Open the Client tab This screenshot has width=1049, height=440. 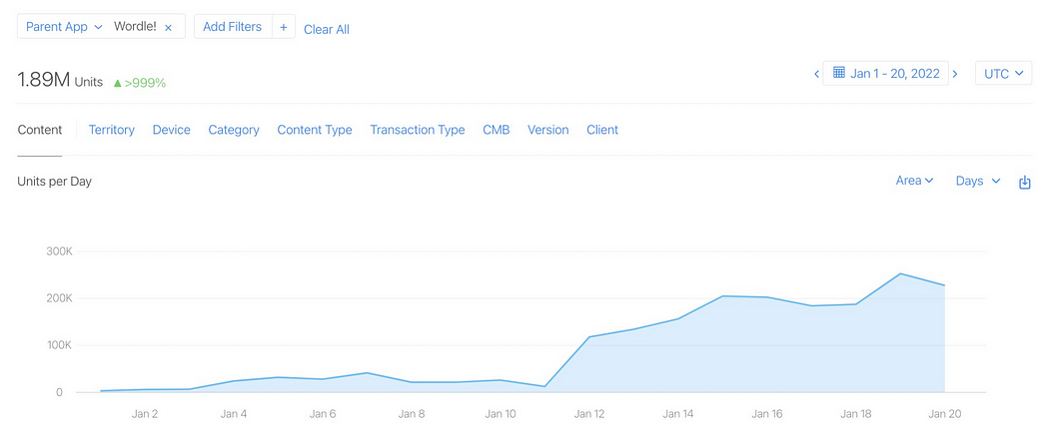602,130
